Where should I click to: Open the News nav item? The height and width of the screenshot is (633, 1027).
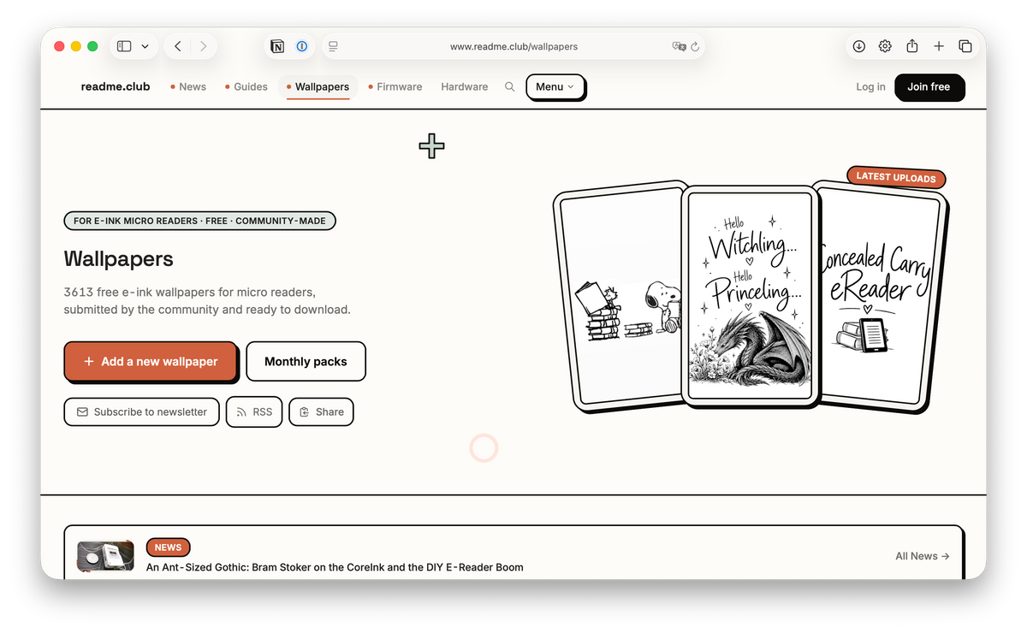pos(188,86)
